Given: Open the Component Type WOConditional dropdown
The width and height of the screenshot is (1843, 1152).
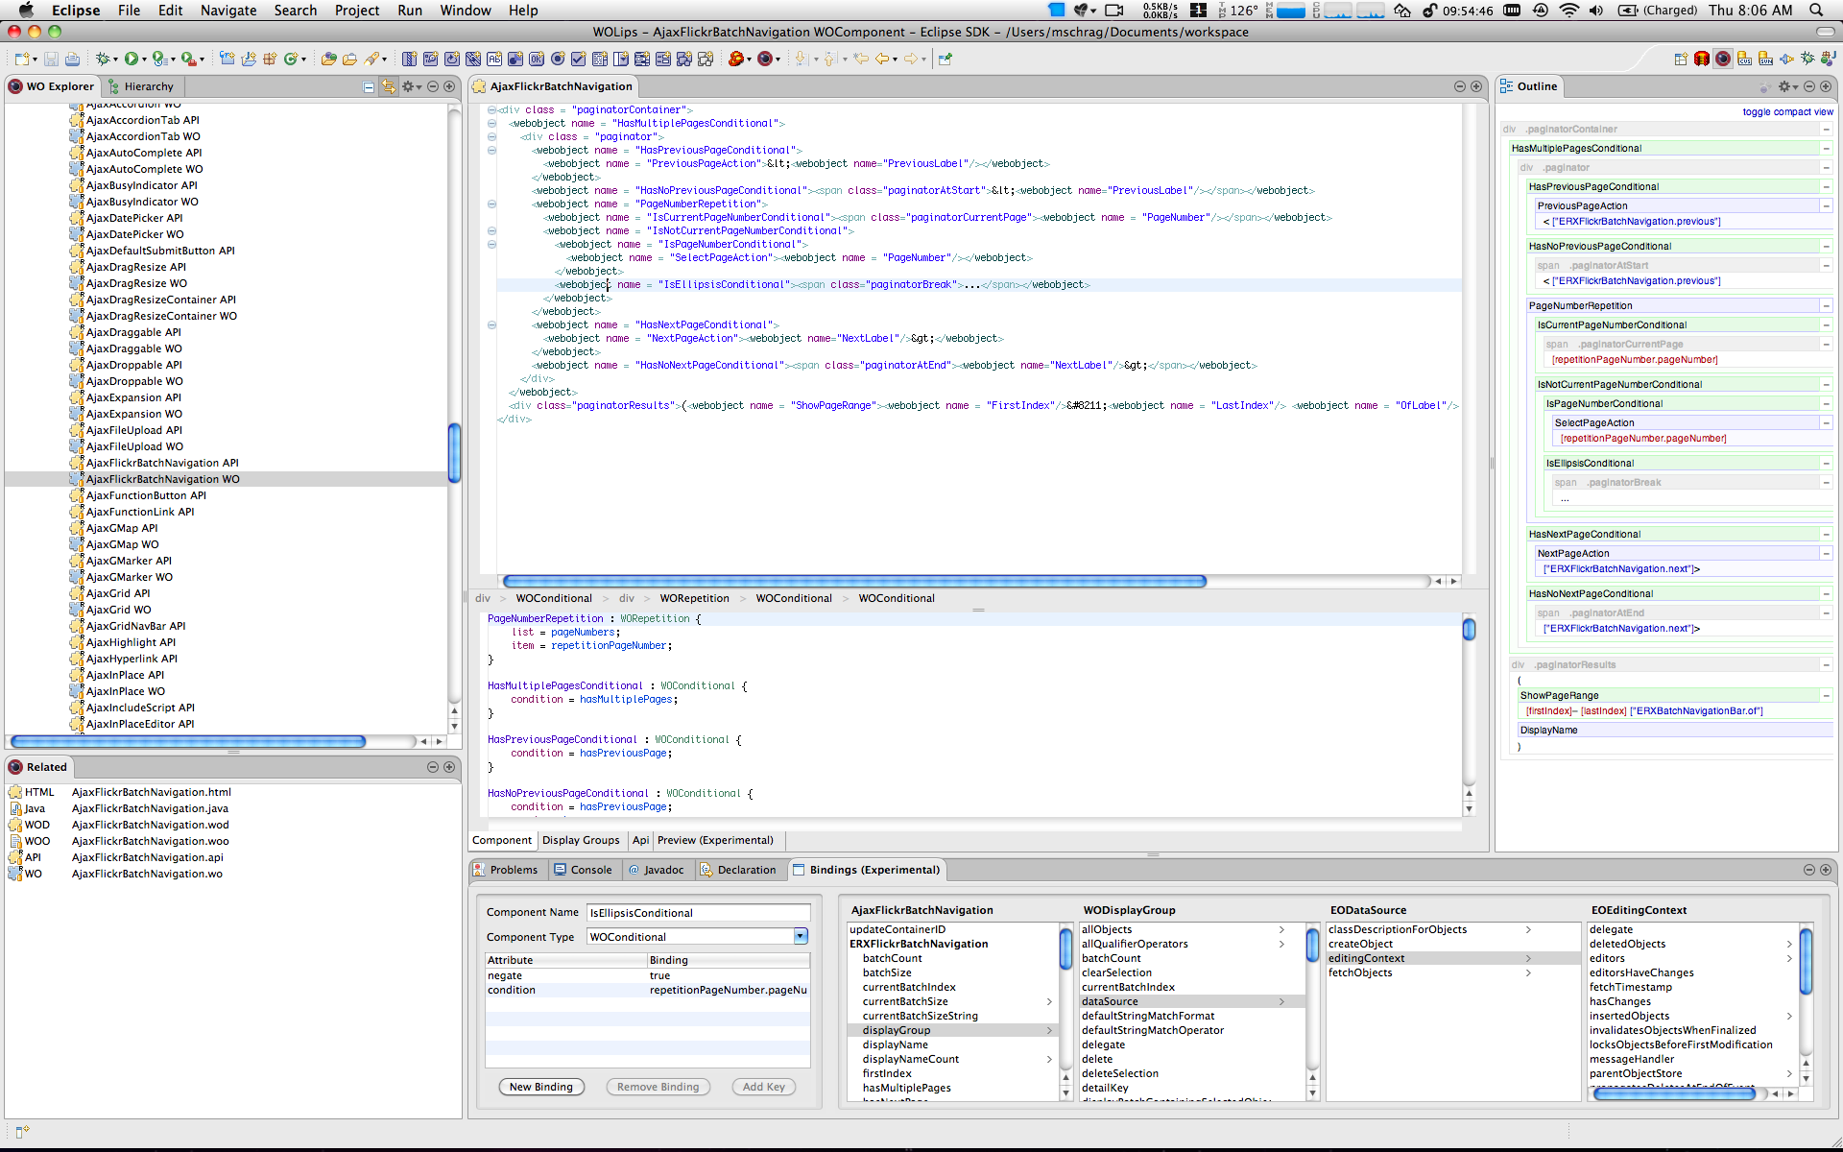Looking at the screenshot, I should pyautogui.click(x=801, y=937).
